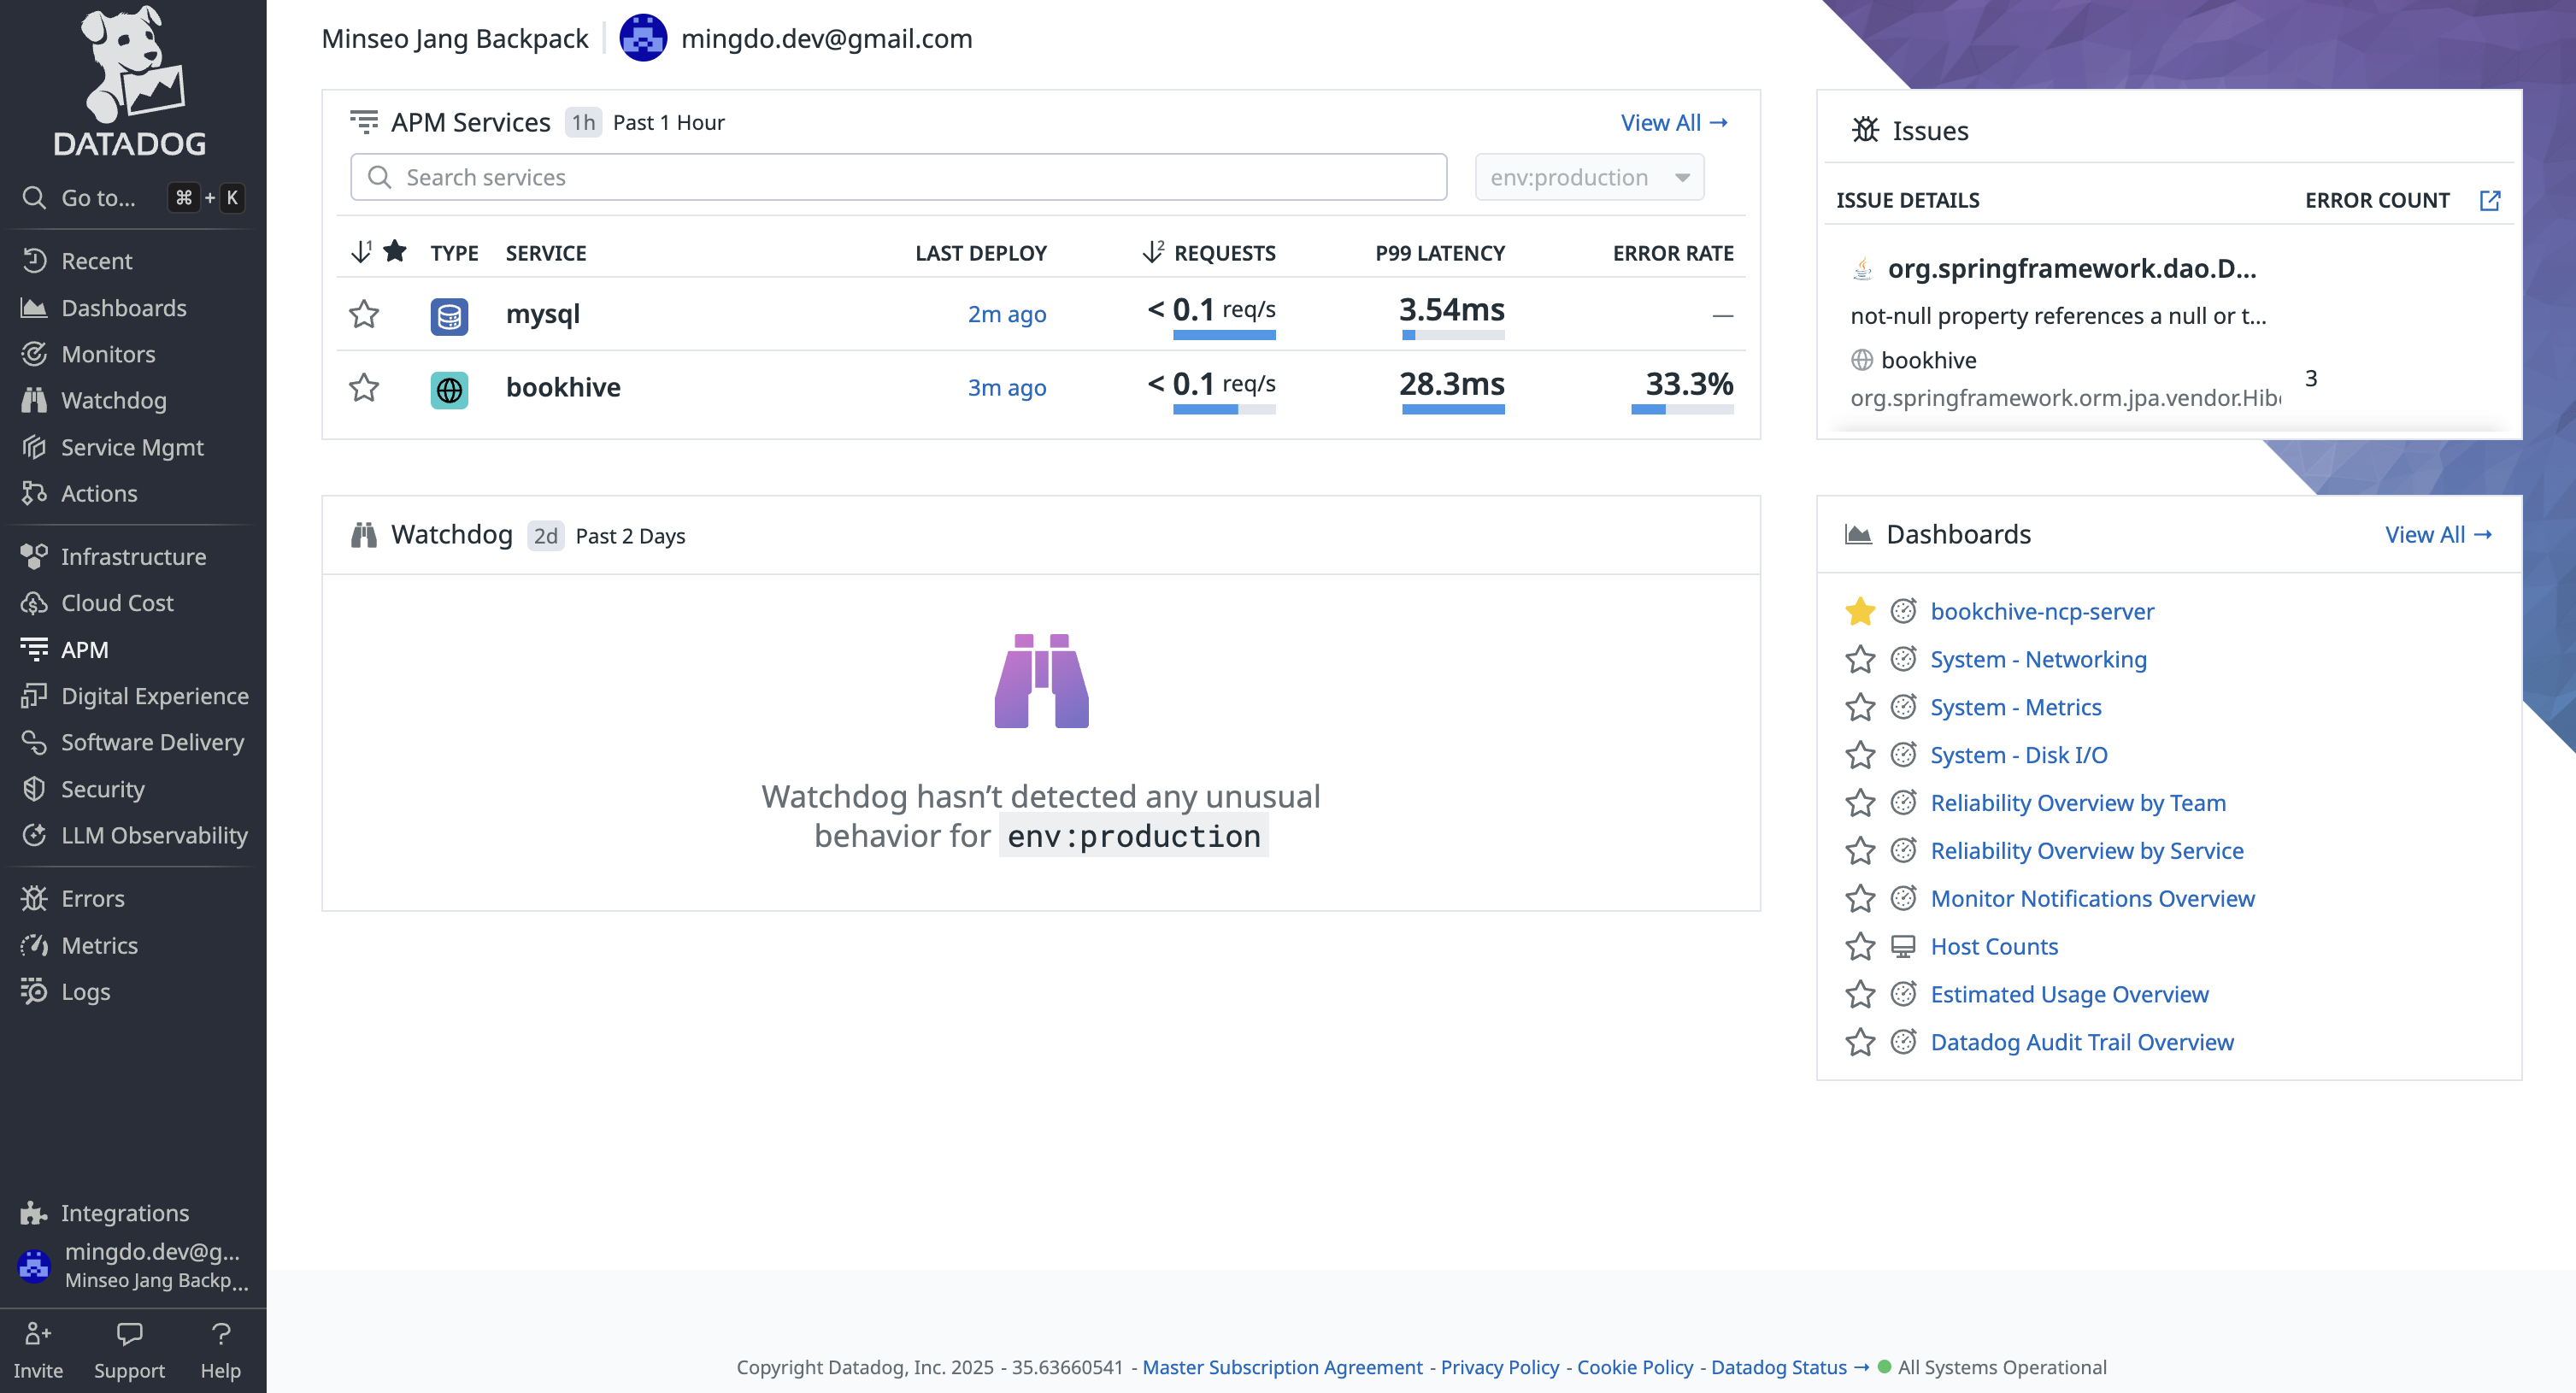This screenshot has height=1393, width=2576.
Task: Click the Errors bug icon in the sidebar
Action: pos(34,898)
